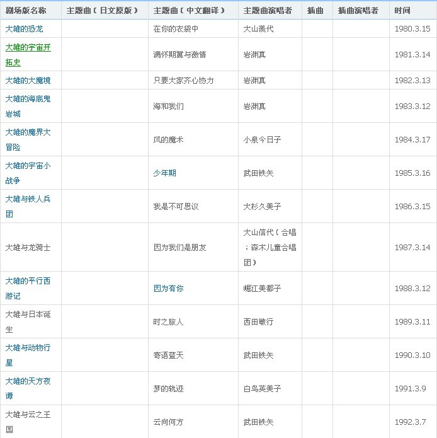Follow the 大雄的宇宙小战争 link
The image size is (437, 438).
28,166
